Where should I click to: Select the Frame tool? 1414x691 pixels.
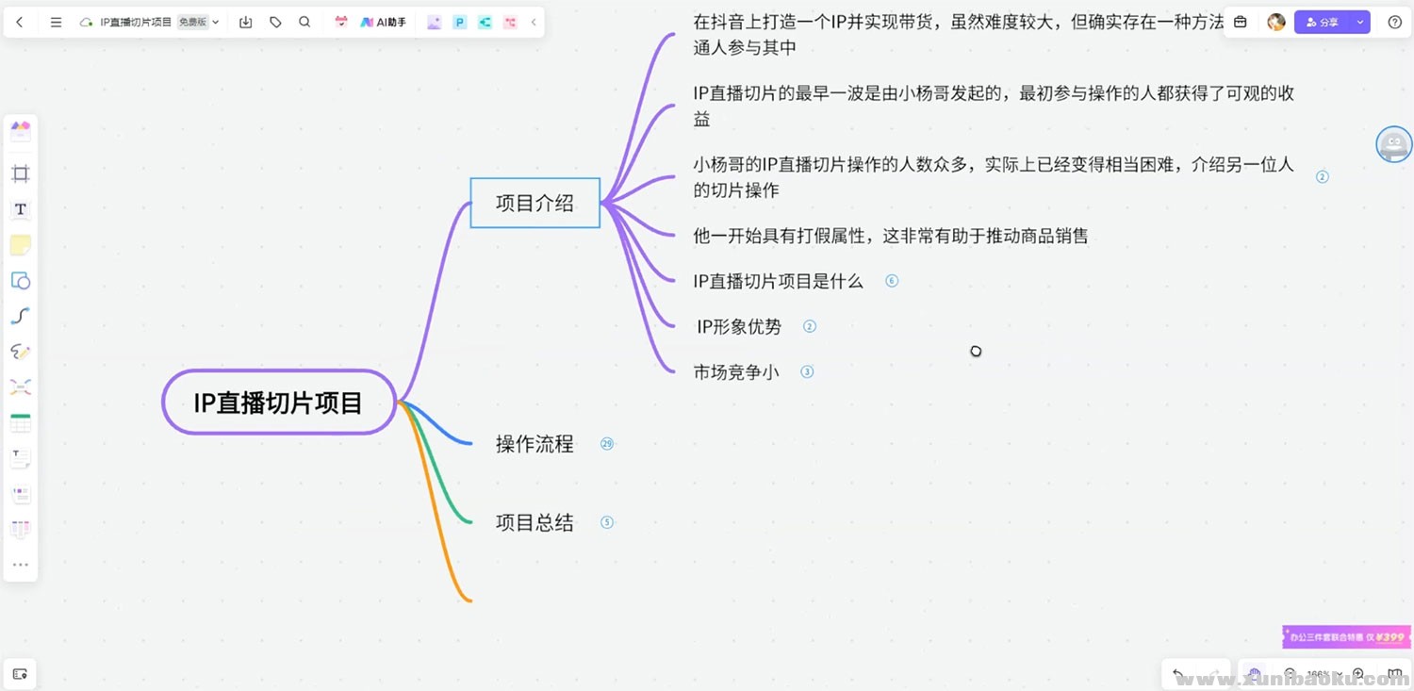click(x=20, y=173)
